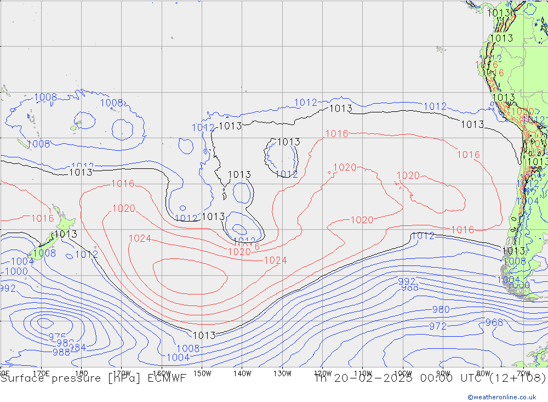The image size is (548, 402).
Task: Click the 980 isobar label
Action: click(x=441, y=309)
